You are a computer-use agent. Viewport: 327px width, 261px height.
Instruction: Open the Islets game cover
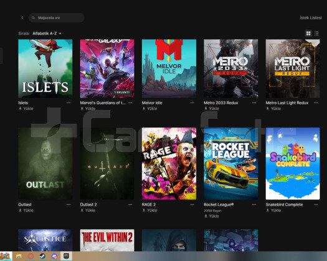tap(45, 68)
